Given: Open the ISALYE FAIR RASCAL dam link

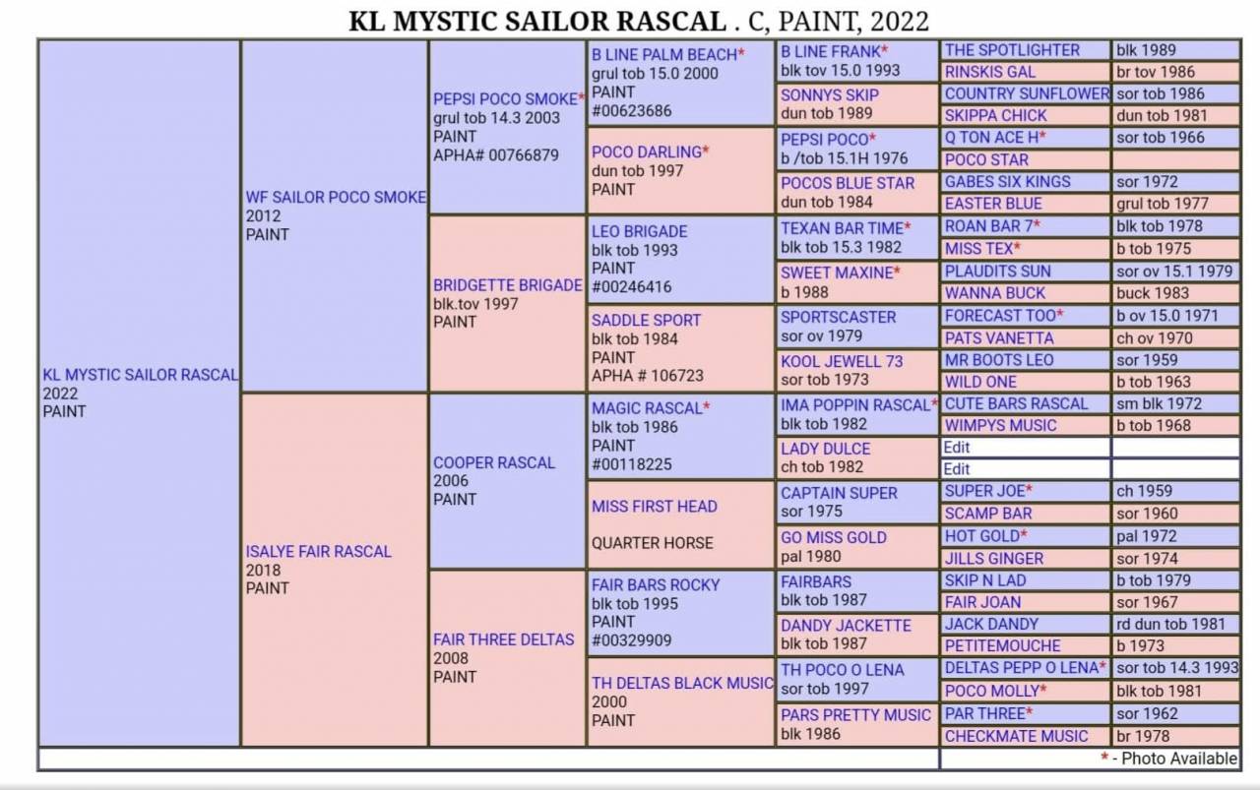Looking at the screenshot, I should pos(318,551).
